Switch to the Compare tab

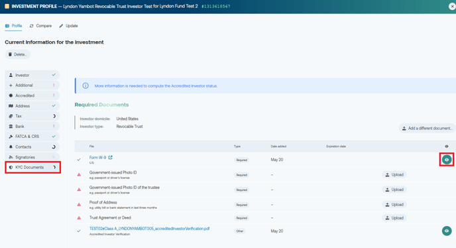tap(40, 26)
